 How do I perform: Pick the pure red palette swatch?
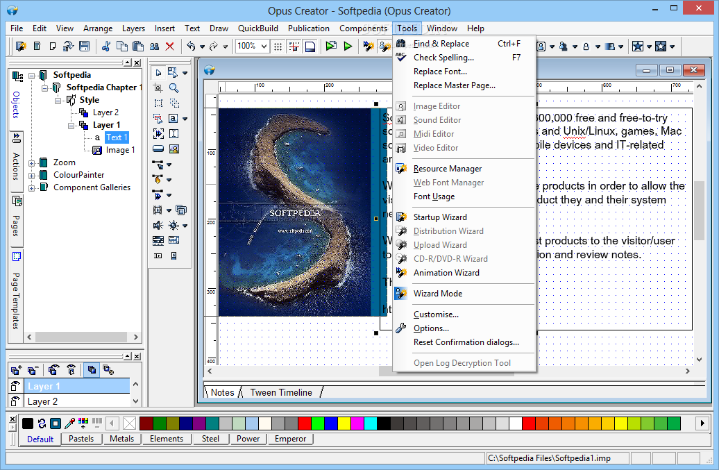click(x=305, y=423)
